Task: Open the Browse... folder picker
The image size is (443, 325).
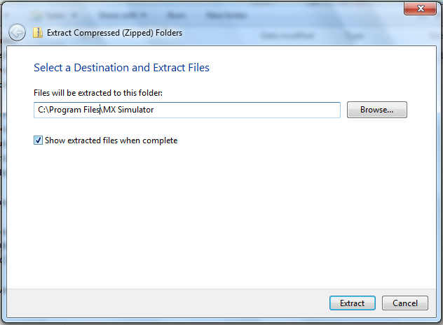Action: (376, 110)
